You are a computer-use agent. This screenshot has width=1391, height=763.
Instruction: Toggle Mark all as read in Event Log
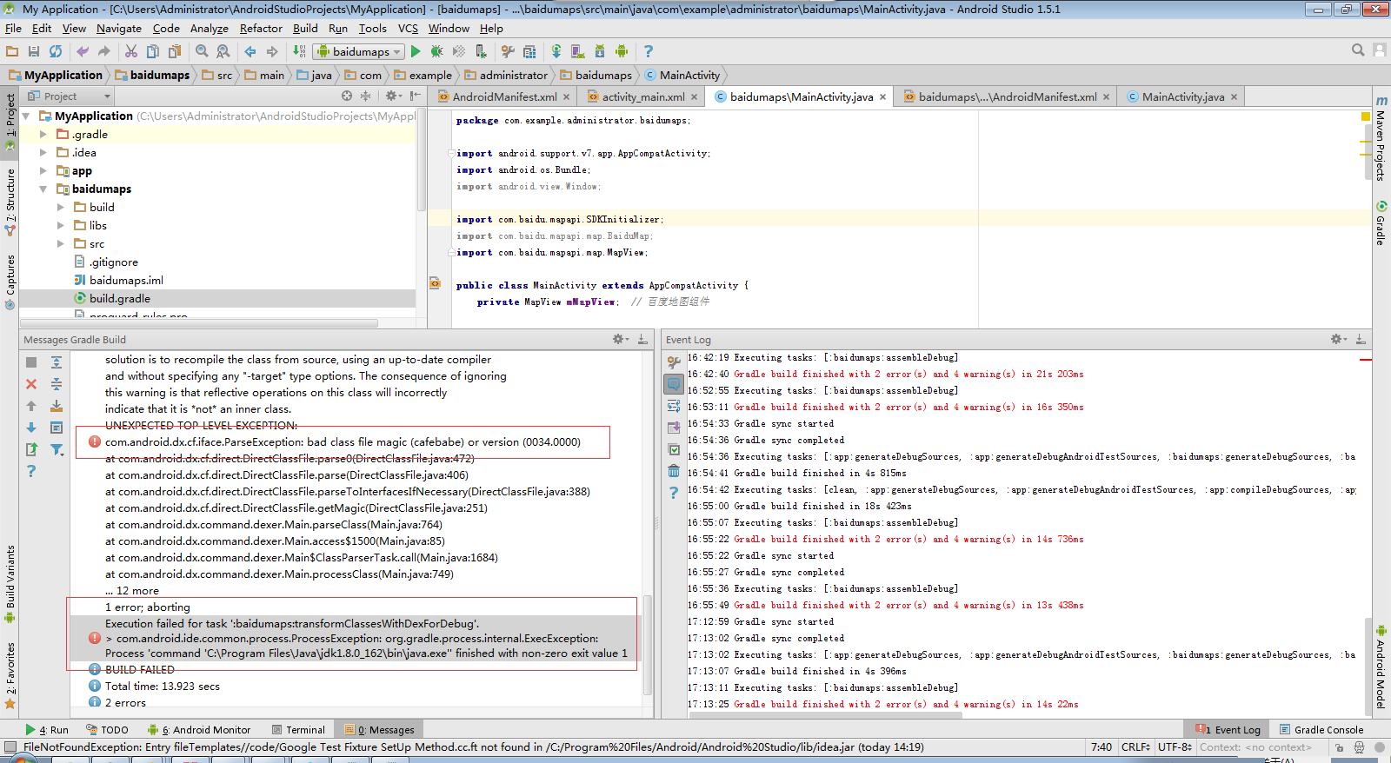point(674,448)
